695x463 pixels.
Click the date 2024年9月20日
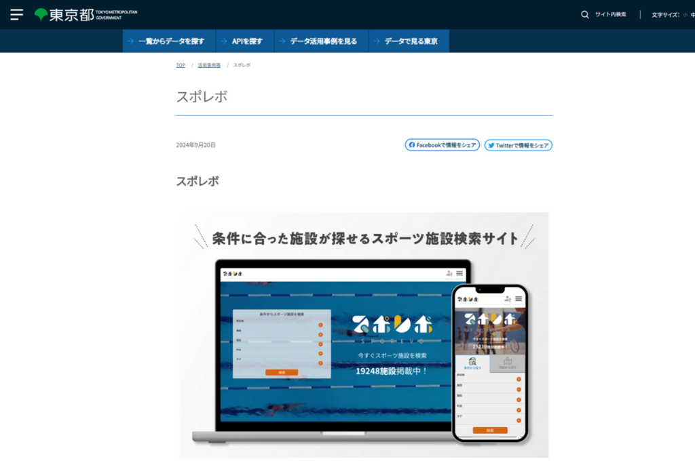tap(195, 145)
